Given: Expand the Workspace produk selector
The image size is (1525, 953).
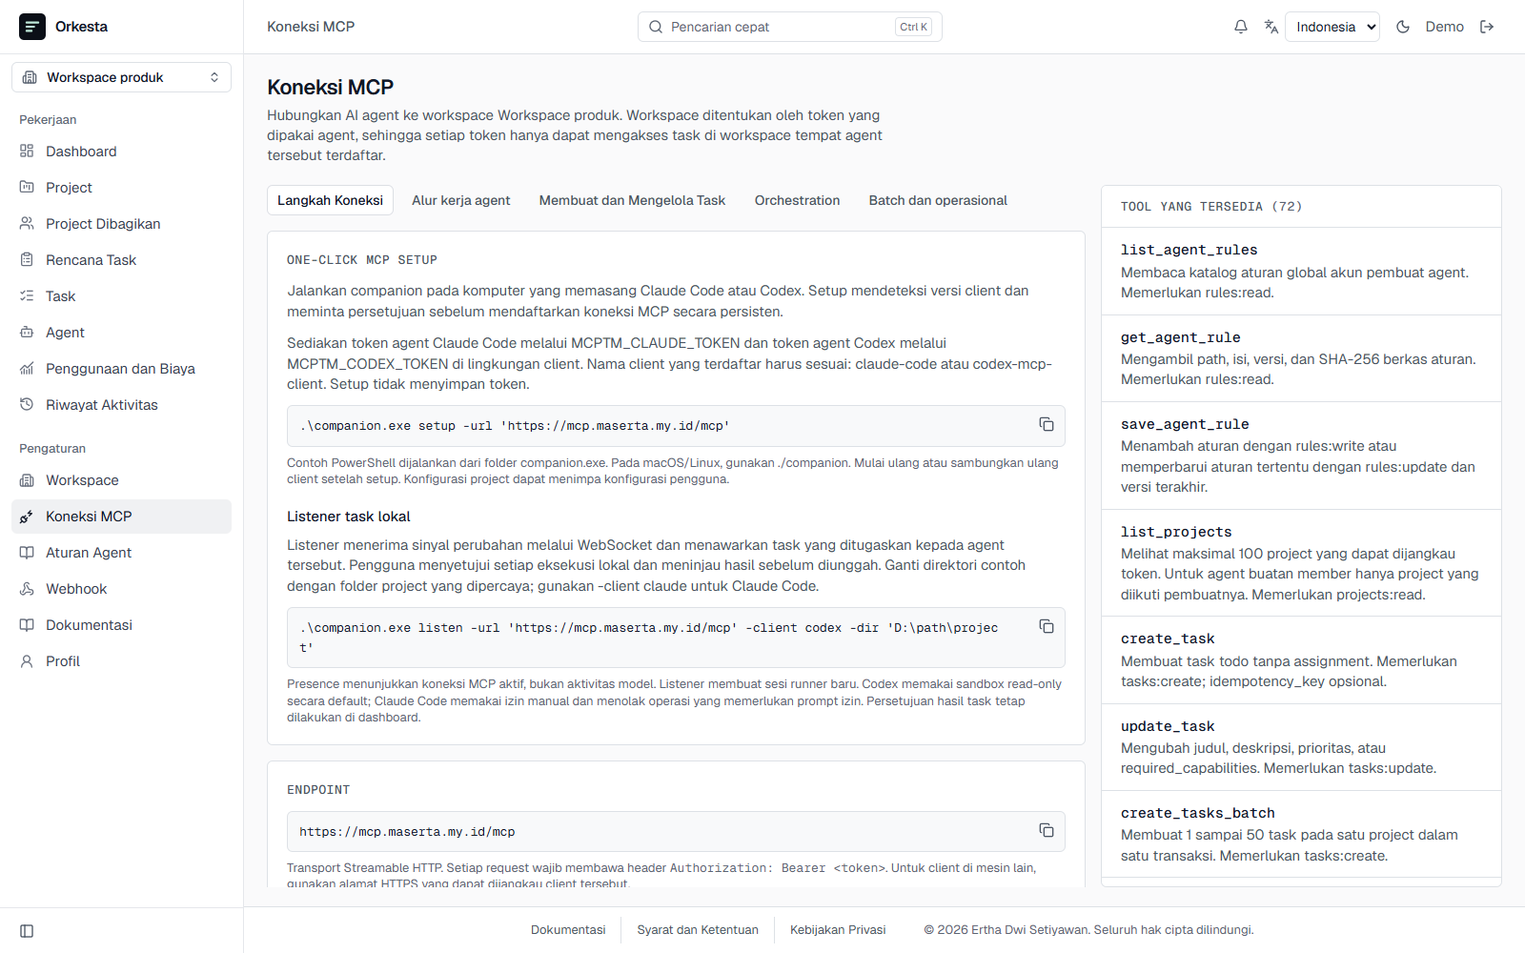Looking at the screenshot, I should [121, 77].
